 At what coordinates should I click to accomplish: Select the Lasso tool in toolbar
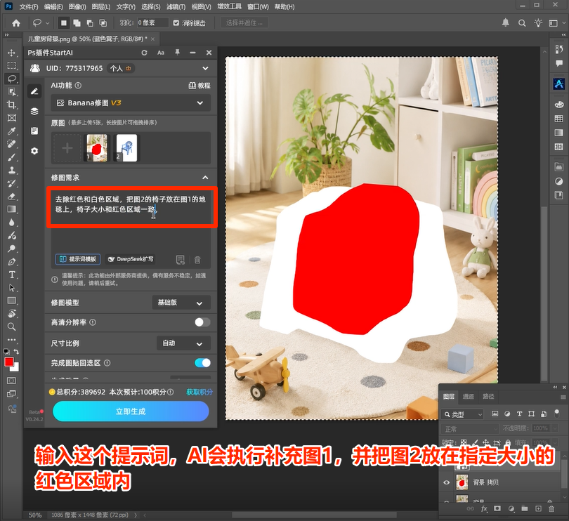pos(12,79)
